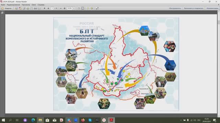Open the Yandex Browser taskbar icon
This screenshot has height=123, width=220.
tap(104, 120)
